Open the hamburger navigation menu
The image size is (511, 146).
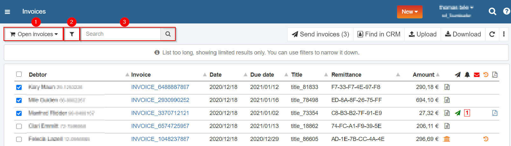click(7, 12)
